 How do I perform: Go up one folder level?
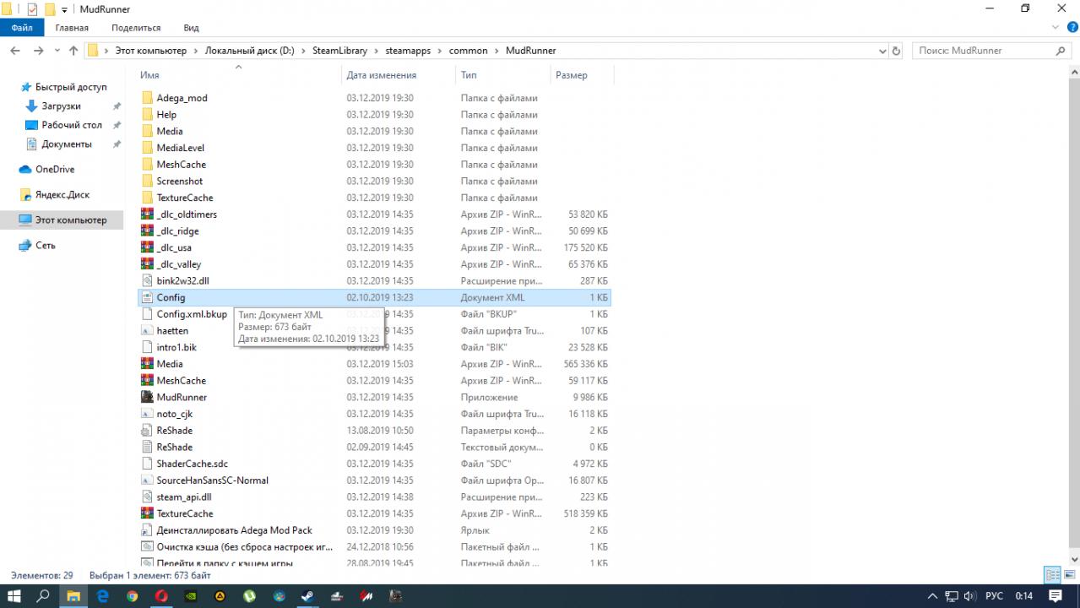[73, 51]
